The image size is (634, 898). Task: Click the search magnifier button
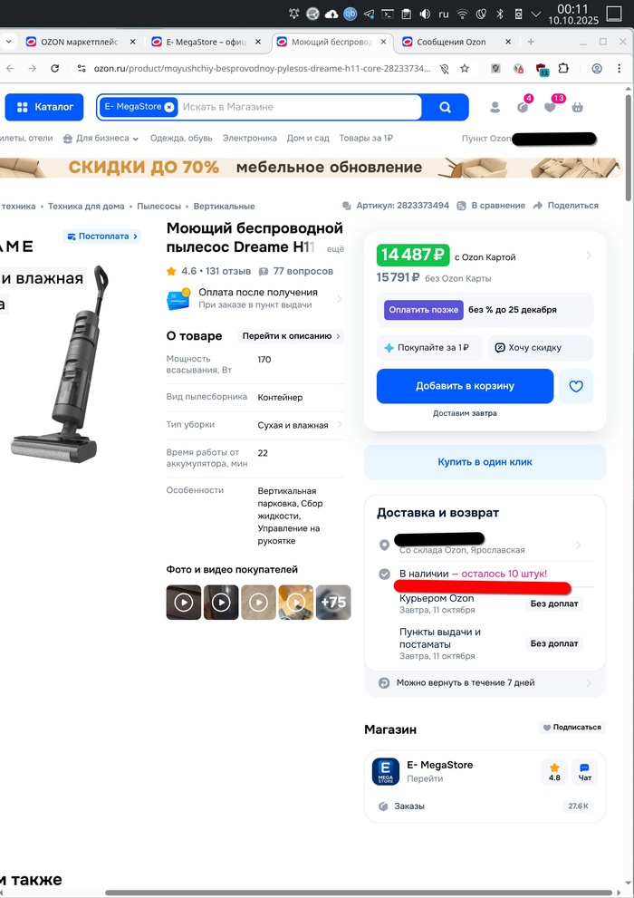446,107
